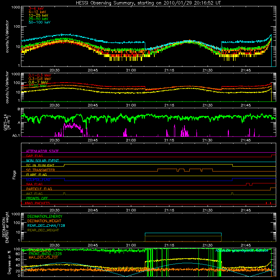Image resolution: width=280 pixels, height=280 pixels.
Task: Click the 12-25 keV legend entry
Action: [x=38, y=15]
